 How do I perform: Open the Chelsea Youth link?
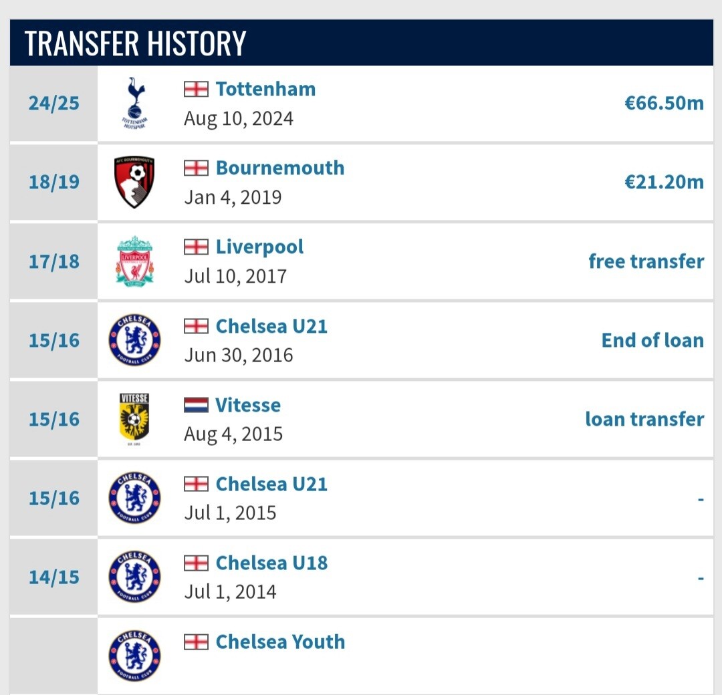pyautogui.click(x=280, y=642)
